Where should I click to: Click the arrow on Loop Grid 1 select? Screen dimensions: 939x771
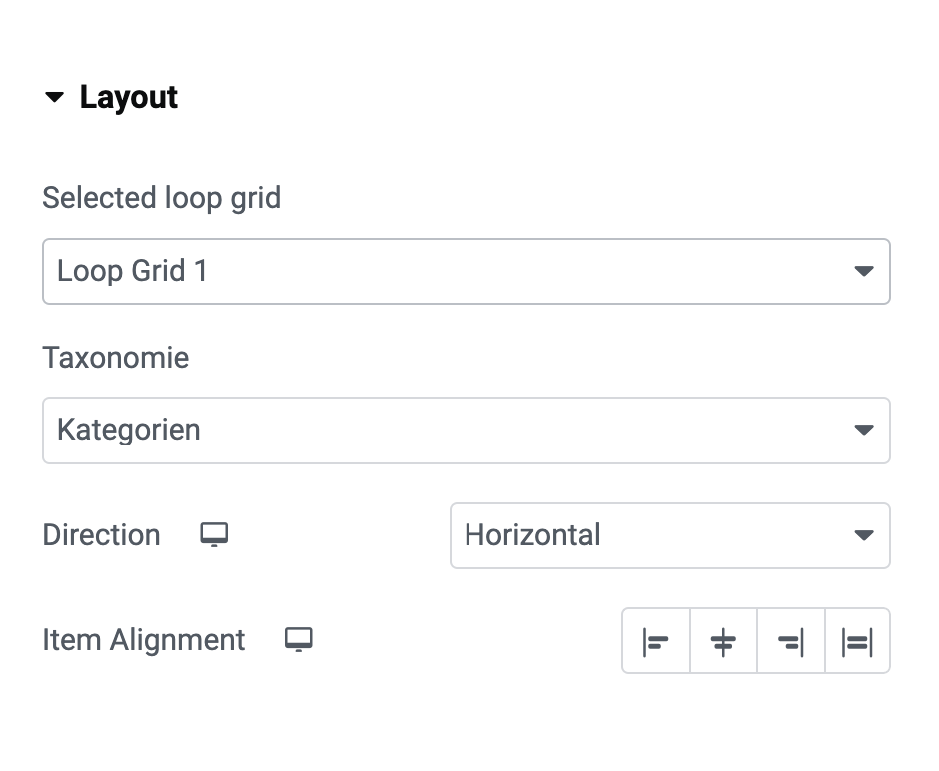click(863, 272)
